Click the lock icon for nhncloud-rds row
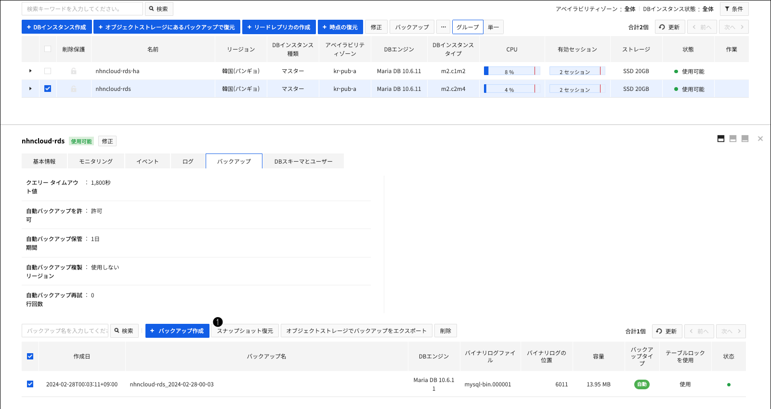Screen dimensions: 771x409 click(74, 89)
